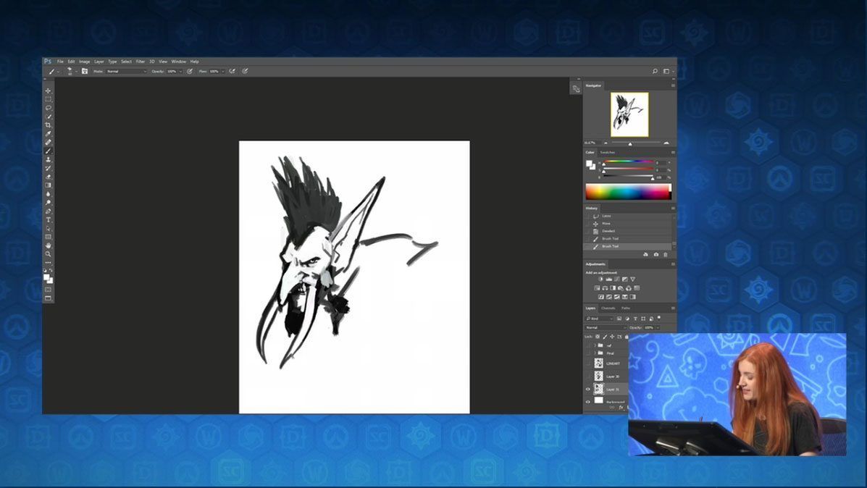Toggle the Background layer visibility eye

click(587, 400)
